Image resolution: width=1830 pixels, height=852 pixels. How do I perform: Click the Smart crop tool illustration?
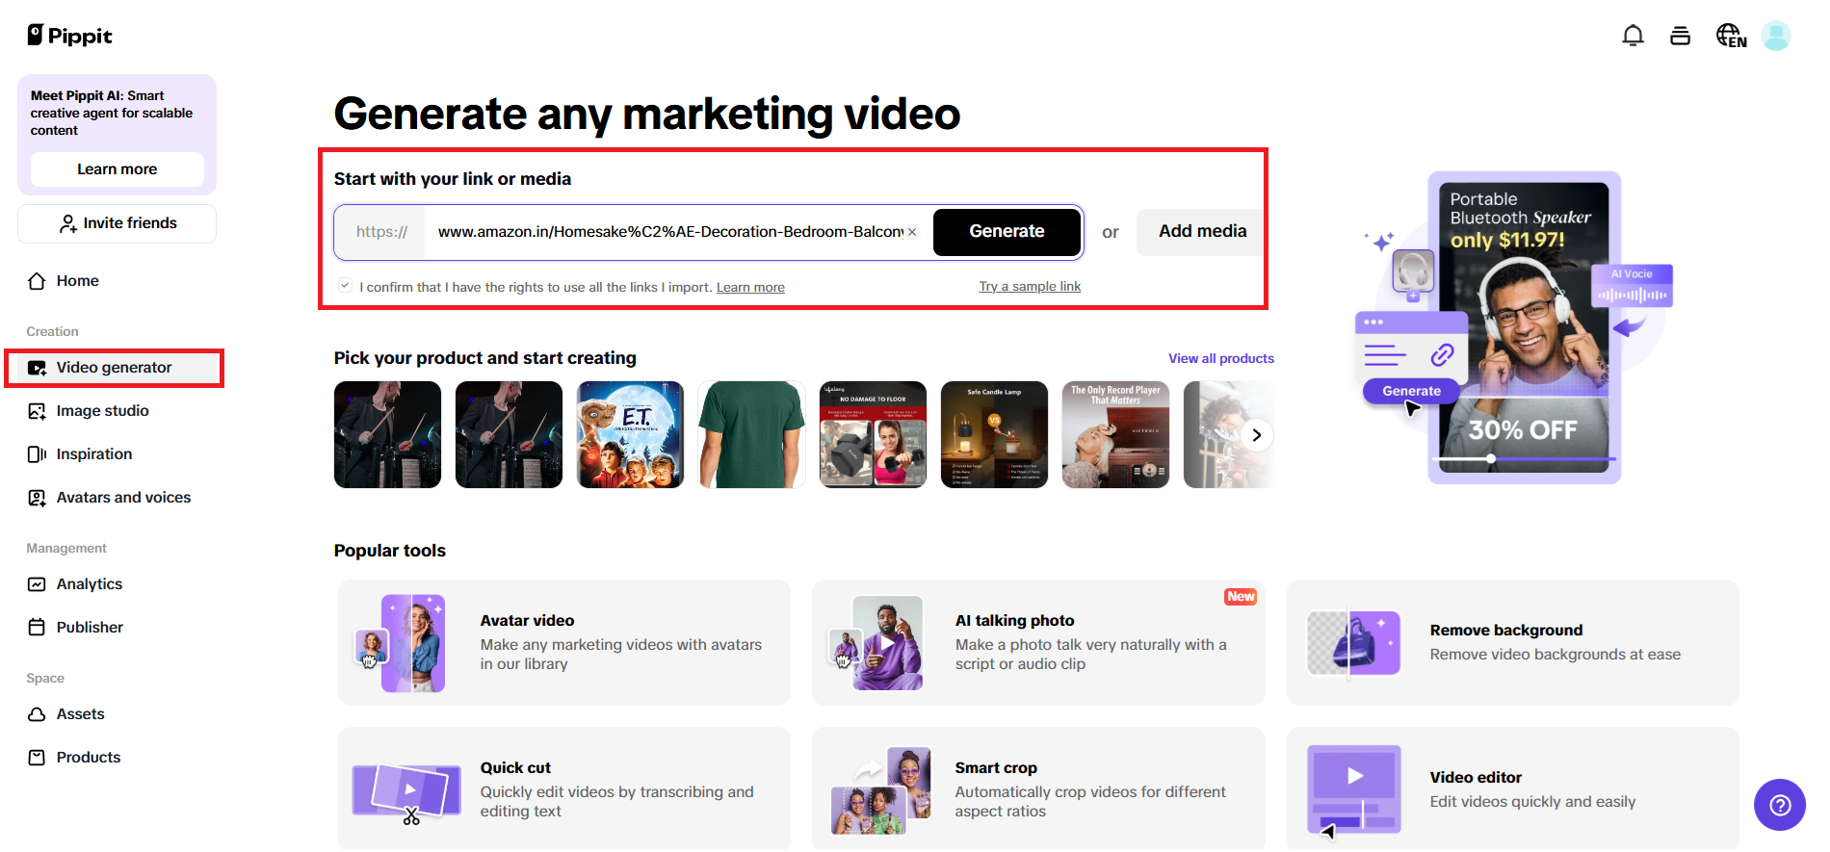881,790
